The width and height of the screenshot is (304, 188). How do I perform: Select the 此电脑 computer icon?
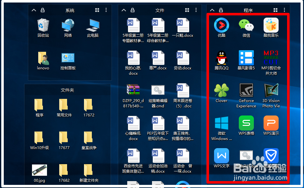93,25
